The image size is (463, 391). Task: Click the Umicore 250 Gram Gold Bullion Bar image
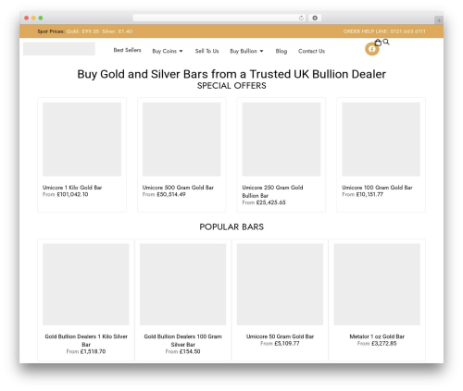tap(282, 140)
